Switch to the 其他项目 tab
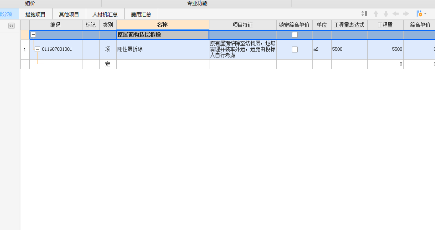The image size is (435, 230). (x=69, y=15)
